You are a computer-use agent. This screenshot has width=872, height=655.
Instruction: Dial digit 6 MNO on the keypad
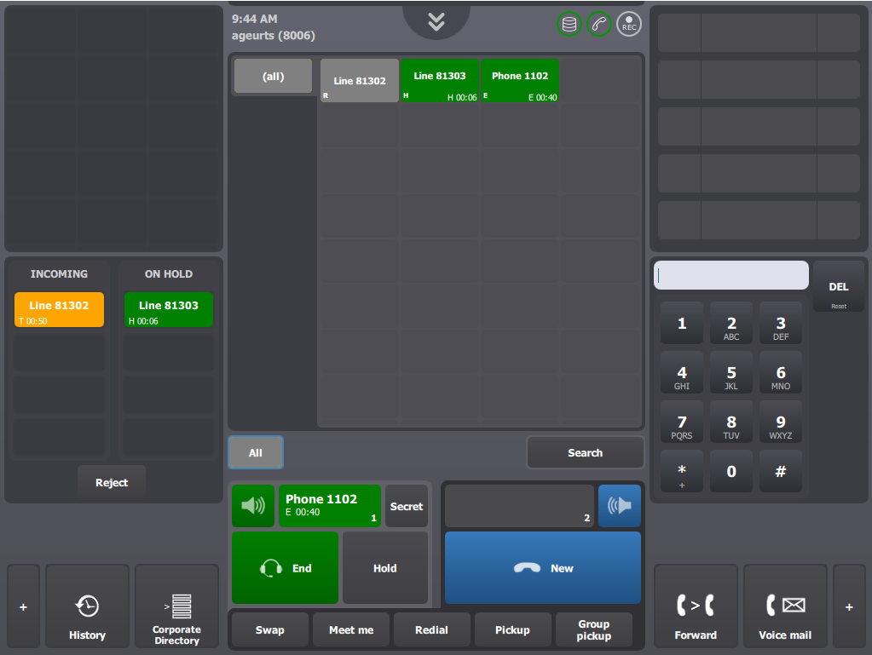pos(781,373)
